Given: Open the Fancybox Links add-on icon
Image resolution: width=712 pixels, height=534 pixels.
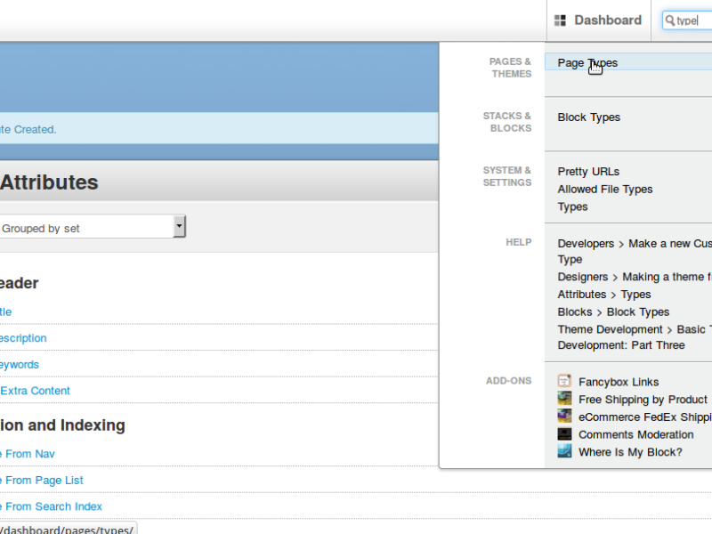Looking at the screenshot, I should click(564, 381).
